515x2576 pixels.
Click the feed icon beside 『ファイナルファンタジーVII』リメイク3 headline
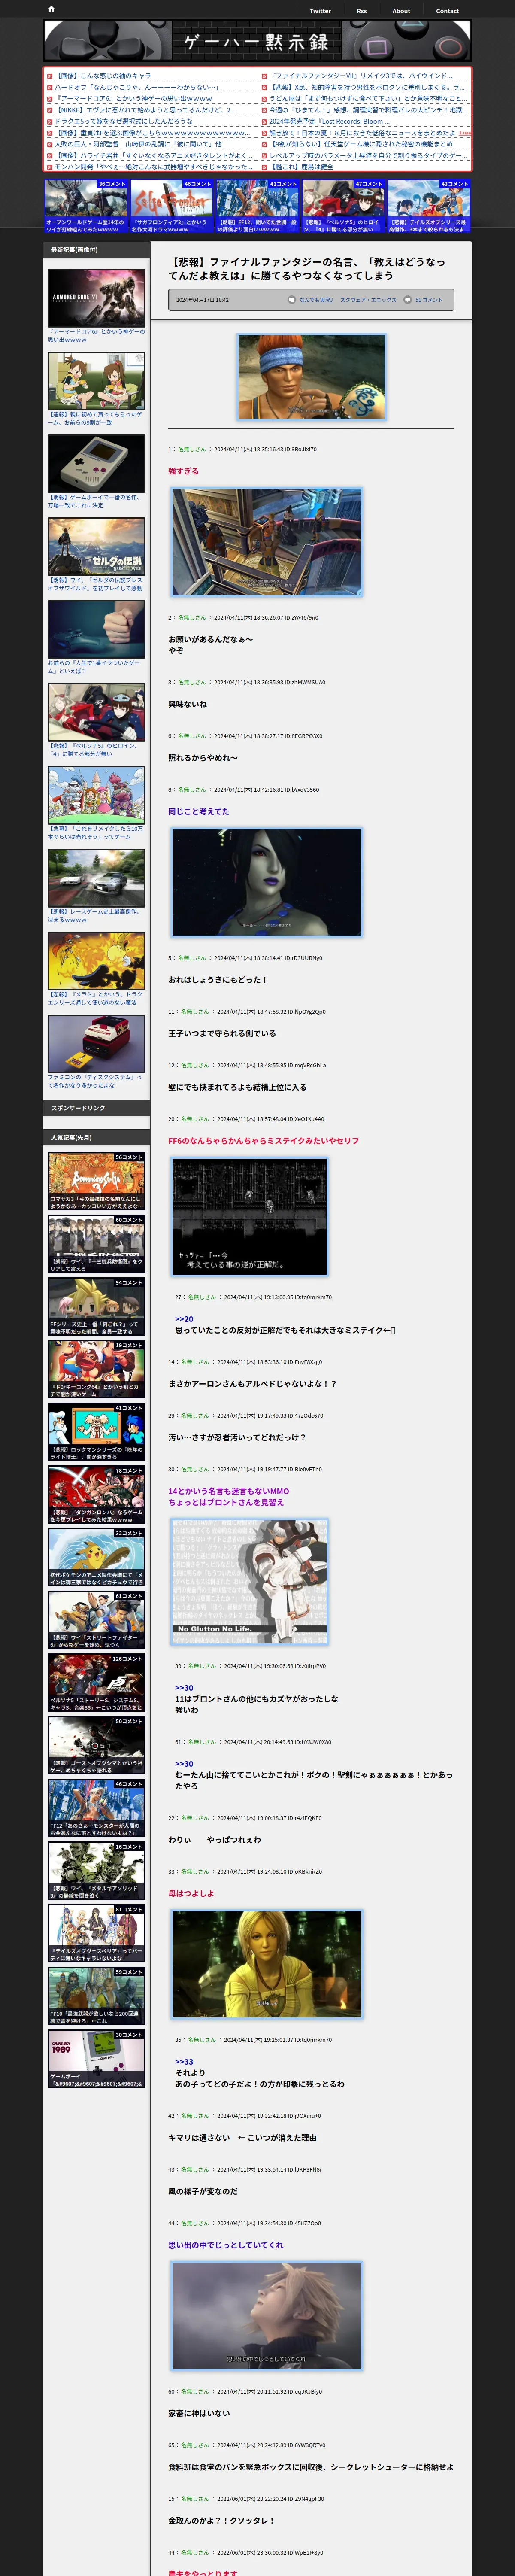(265, 76)
